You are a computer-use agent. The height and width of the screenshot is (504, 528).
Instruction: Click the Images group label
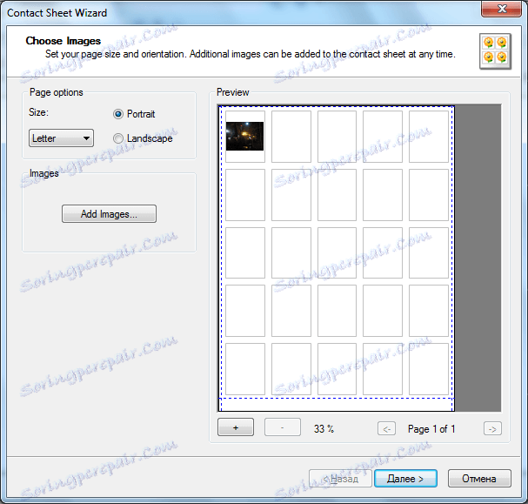43,173
